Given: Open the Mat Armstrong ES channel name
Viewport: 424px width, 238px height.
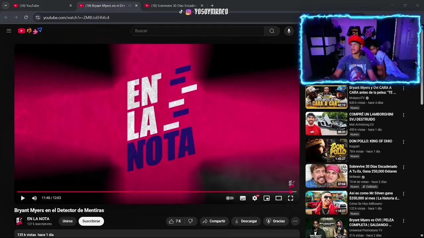Looking at the screenshot, I should tap(361, 125).
